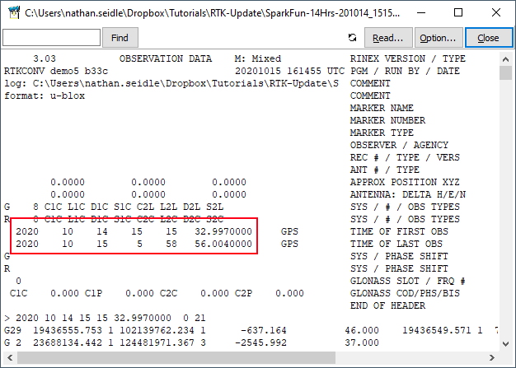Click the application icon in title bar
The image size is (516, 368).
pos(14,12)
